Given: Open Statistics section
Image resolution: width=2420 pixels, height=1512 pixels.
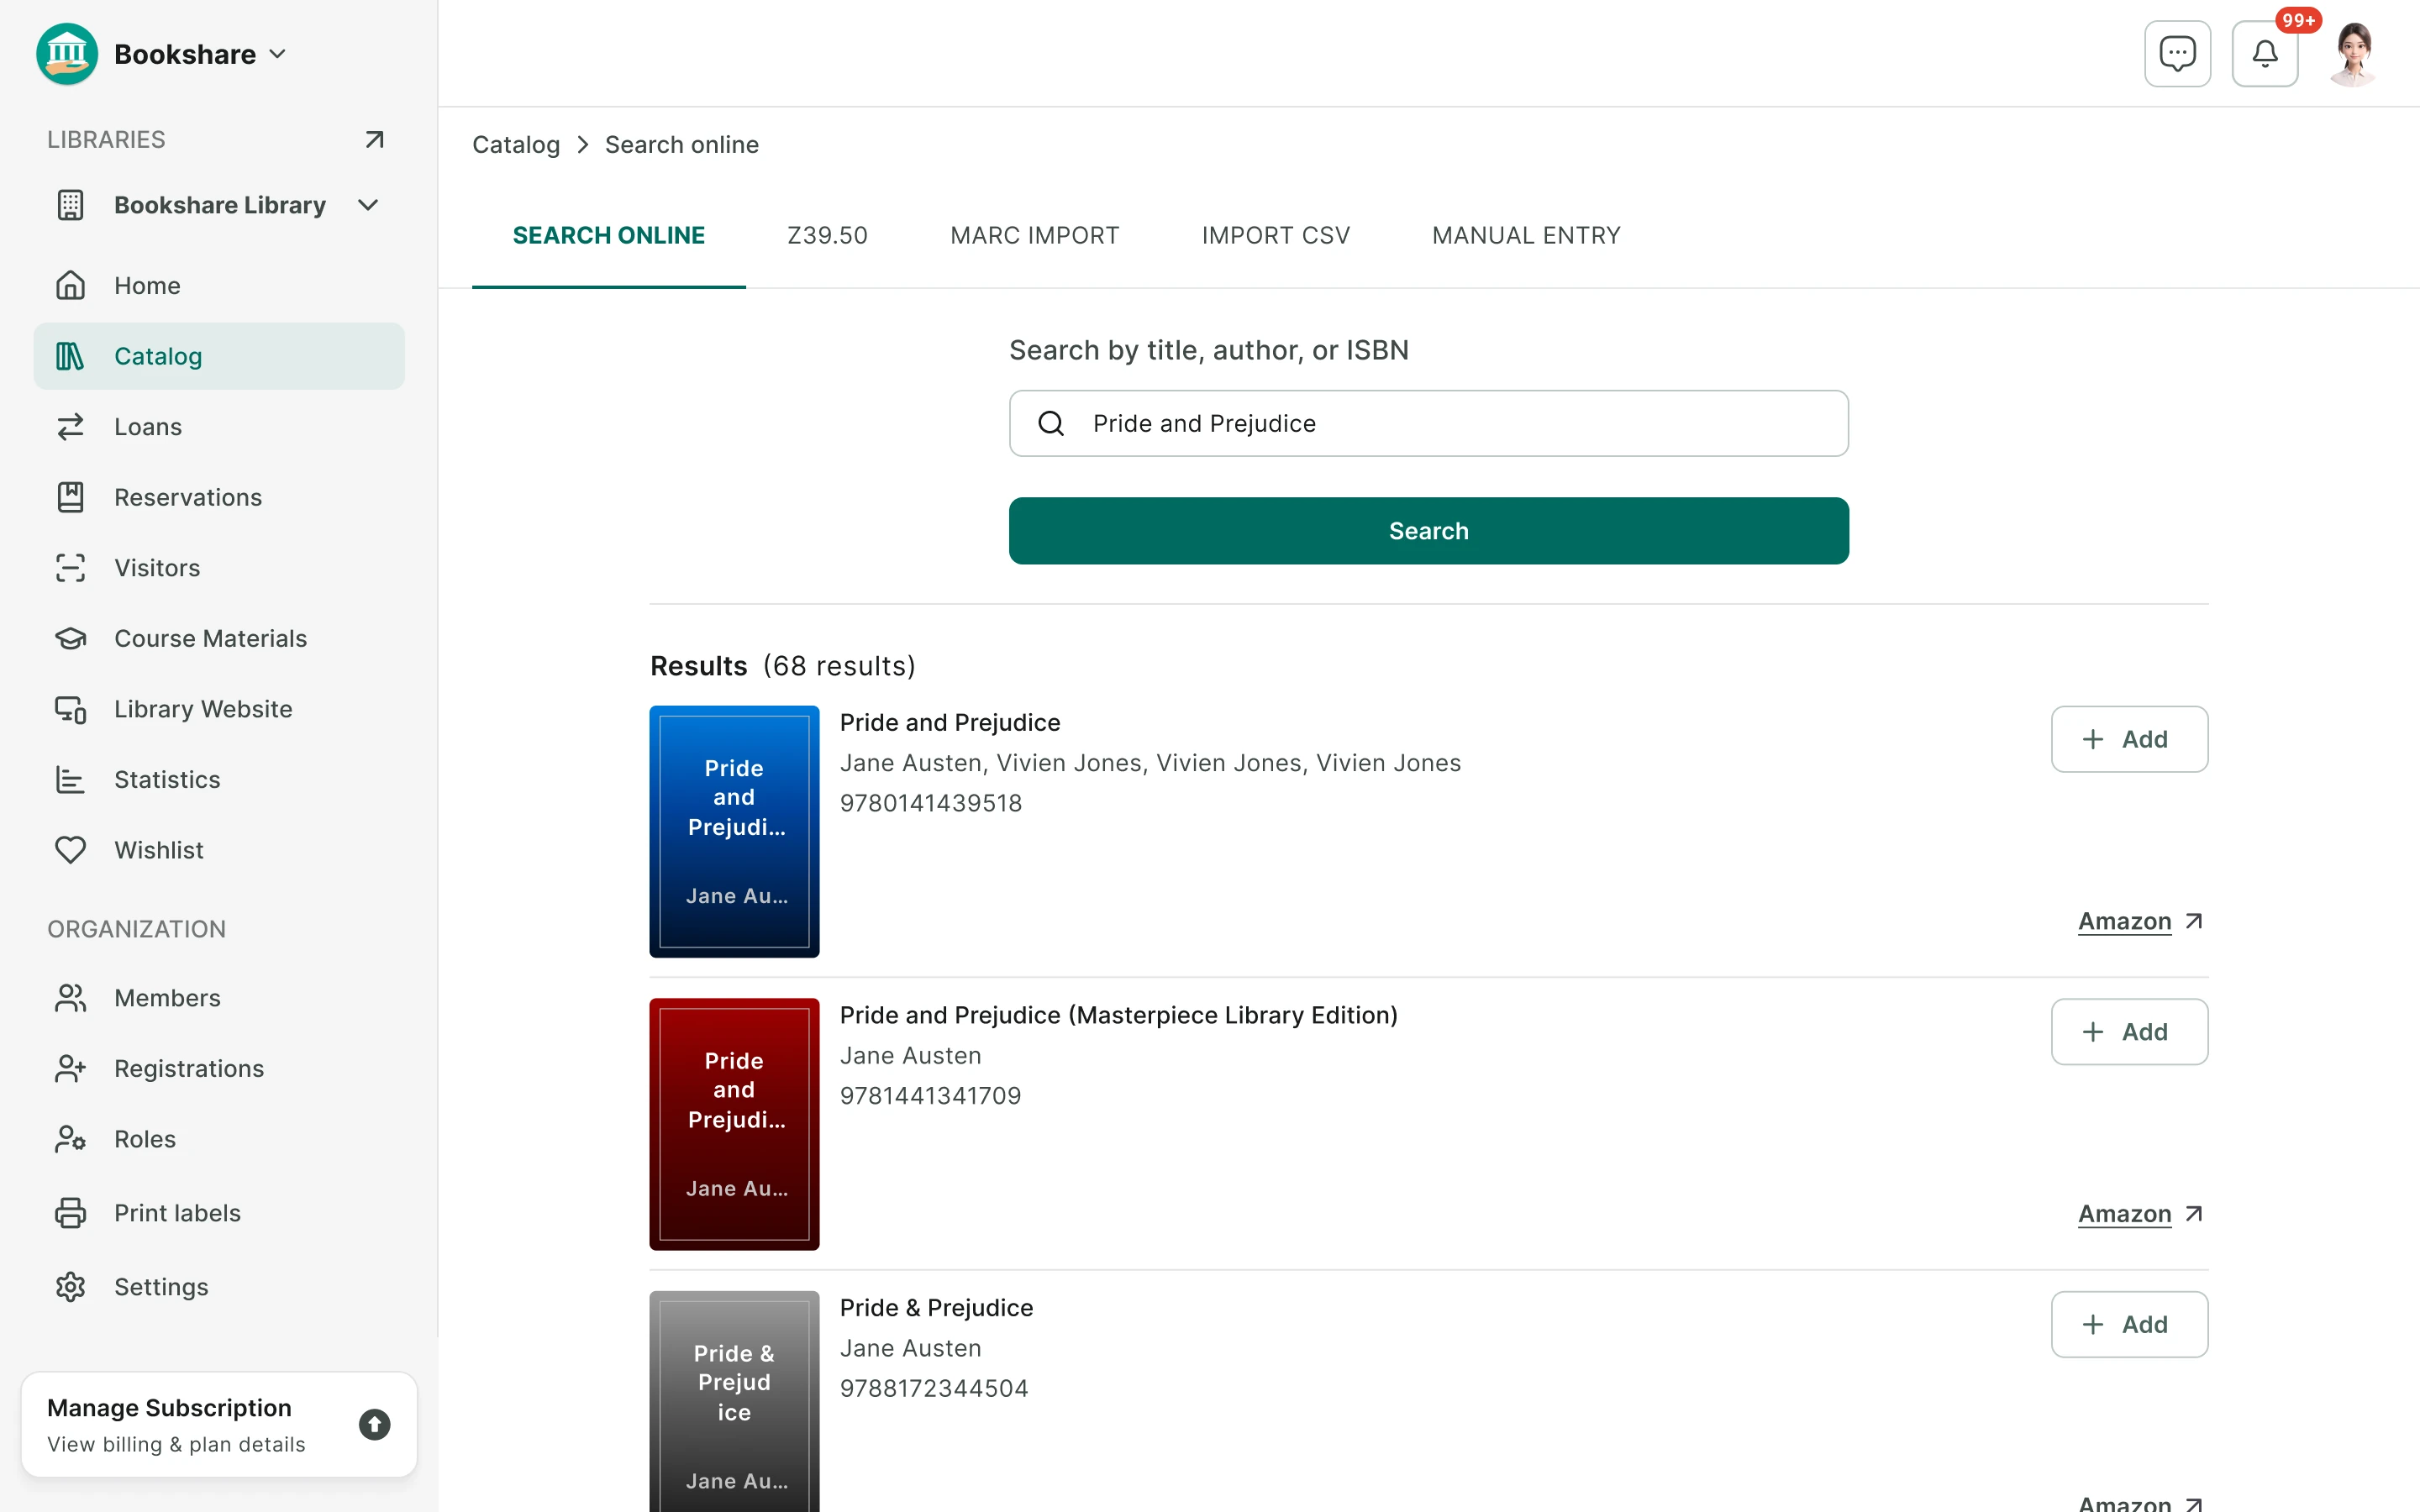Looking at the screenshot, I should (x=219, y=780).
